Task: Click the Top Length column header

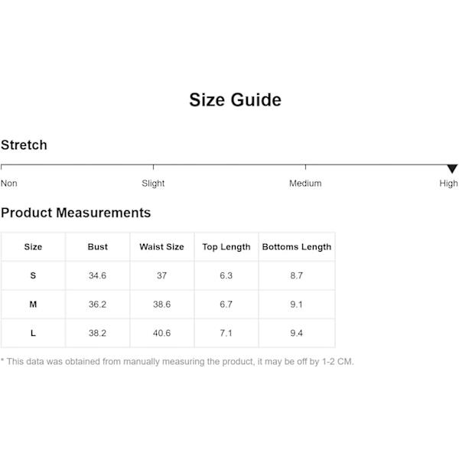Action: [x=226, y=247]
